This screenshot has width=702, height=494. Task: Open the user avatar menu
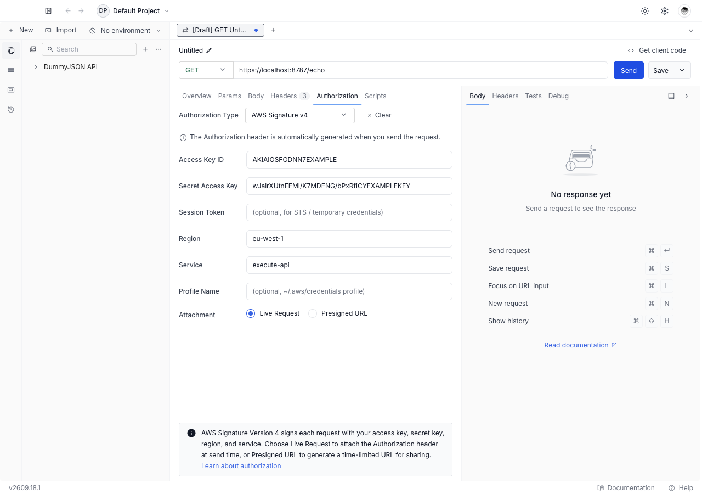[x=684, y=11]
